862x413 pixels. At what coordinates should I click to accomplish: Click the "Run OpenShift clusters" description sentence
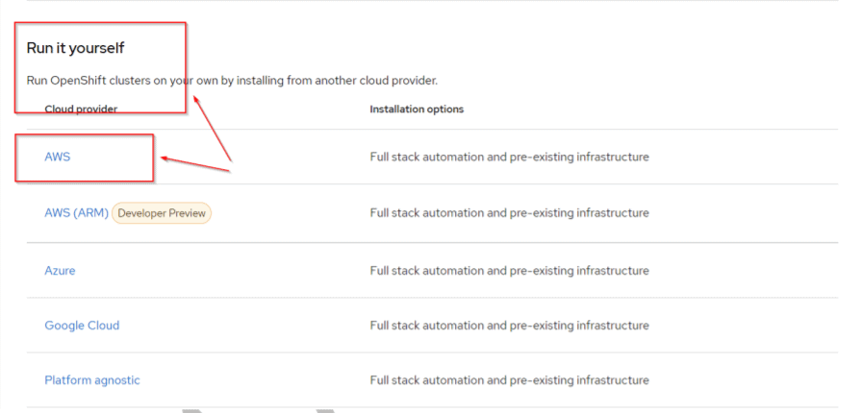point(231,81)
